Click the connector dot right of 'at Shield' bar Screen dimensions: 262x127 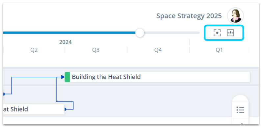pos(65,109)
